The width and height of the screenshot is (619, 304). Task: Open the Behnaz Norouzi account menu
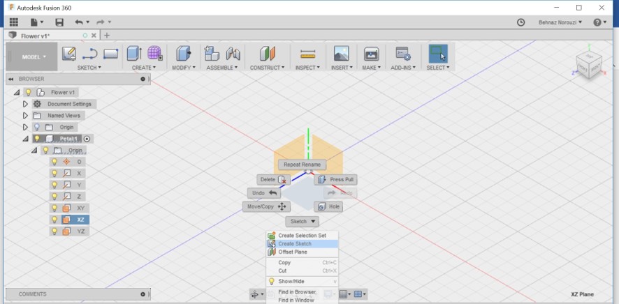560,22
